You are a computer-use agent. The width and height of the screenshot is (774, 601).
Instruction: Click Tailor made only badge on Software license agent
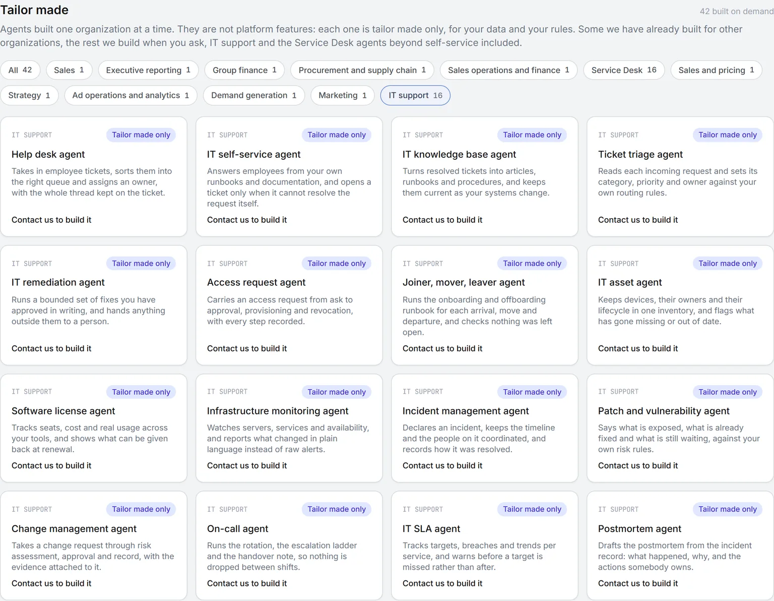pos(141,392)
